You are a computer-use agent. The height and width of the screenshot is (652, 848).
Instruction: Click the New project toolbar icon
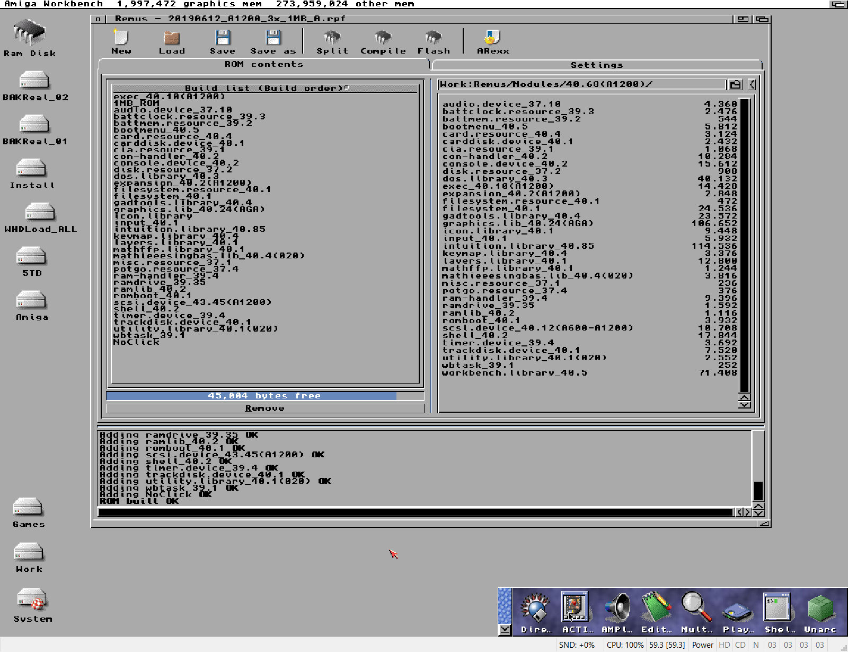121,38
